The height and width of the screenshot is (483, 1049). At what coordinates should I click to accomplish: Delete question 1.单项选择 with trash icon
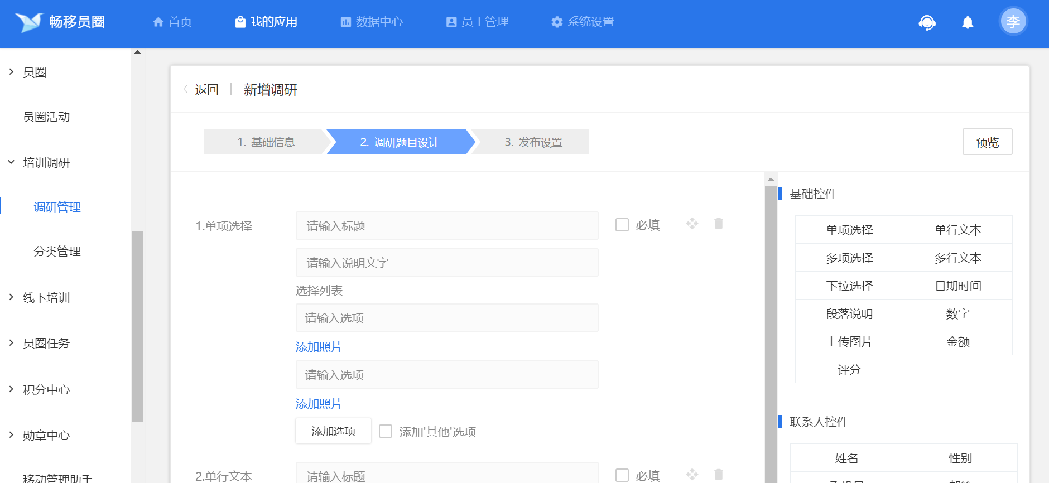tap(719, 224)
